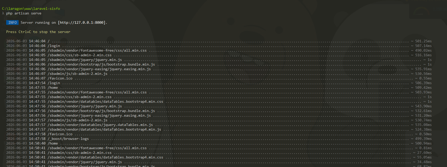Viewport: 447px width, 167px height.
Task: Select the 14:46:07 sb-admin-2.min.js path
Action: (x=77, y=74)
